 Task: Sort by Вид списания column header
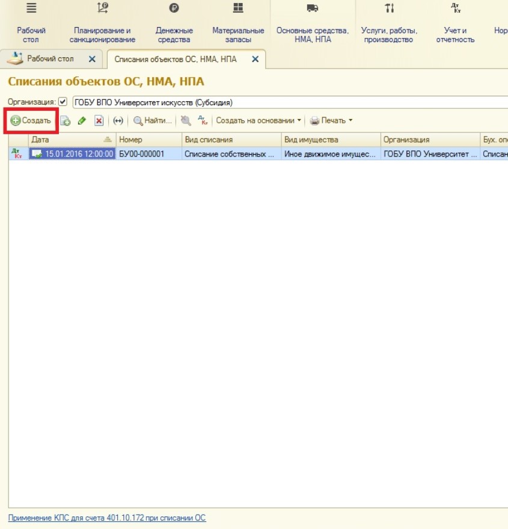tap(231, 140)
